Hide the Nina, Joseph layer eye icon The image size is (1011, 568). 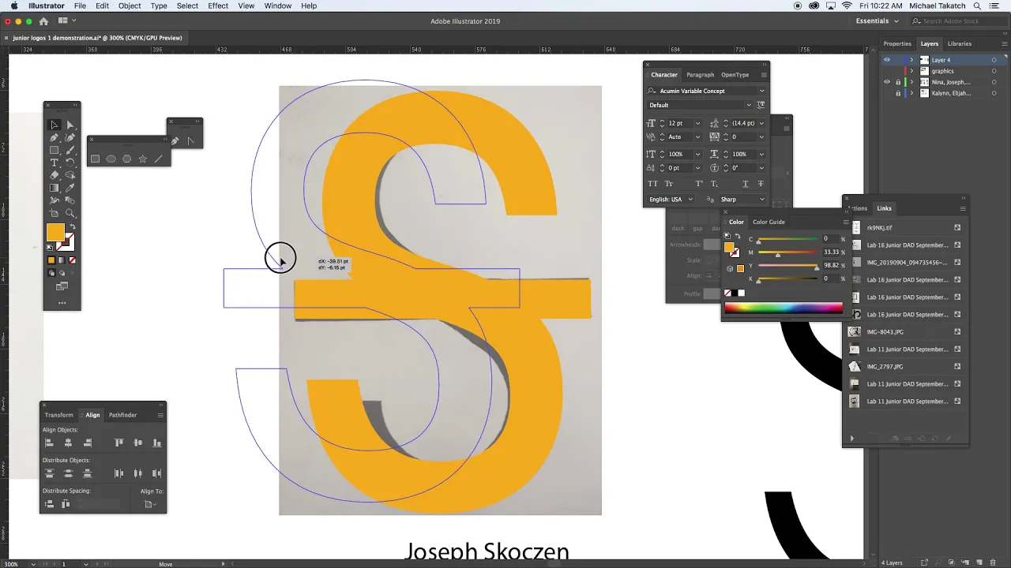[887, 82]
